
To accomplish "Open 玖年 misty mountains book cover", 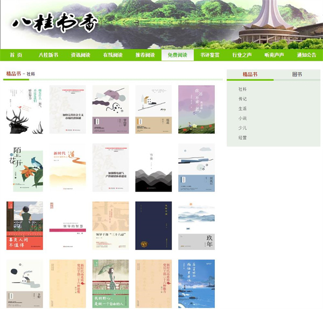I will pyautogui.click(x=196, y=226).
